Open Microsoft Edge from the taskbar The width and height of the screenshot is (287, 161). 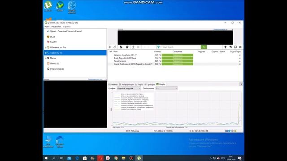coord(77,158)
